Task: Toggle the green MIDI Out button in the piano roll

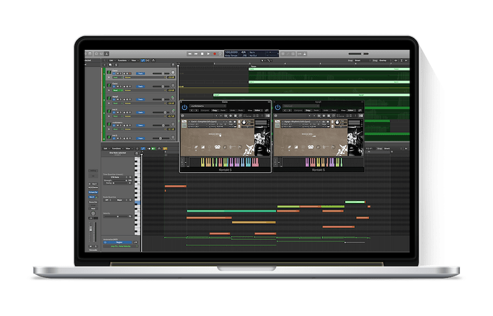Action: click(153, 148)
